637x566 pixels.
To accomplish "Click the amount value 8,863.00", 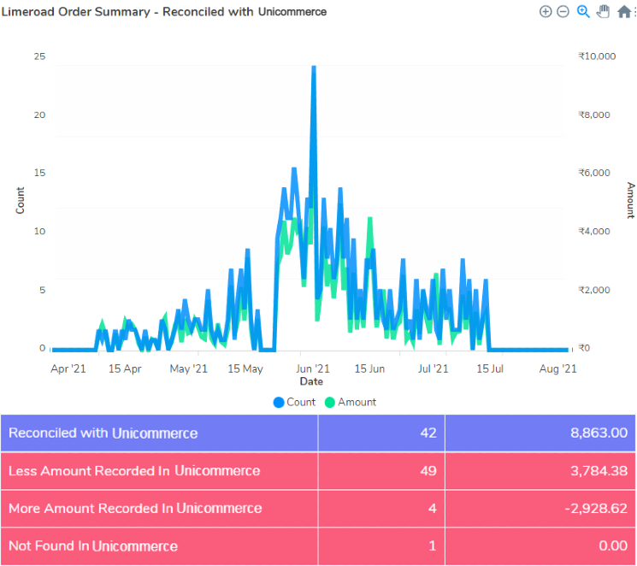I will tap(599, 433).
